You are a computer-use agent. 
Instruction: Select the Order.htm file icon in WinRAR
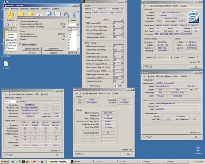pos(7,45)
